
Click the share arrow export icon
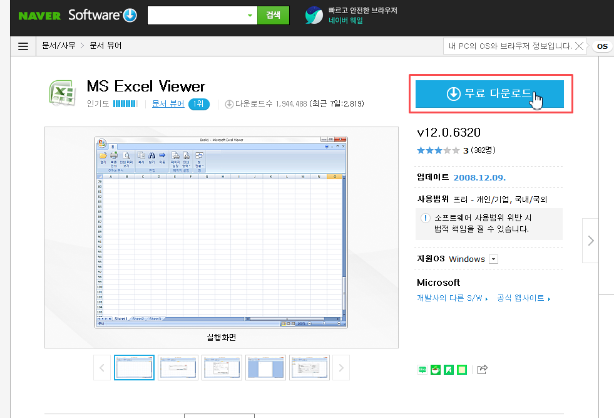pos(483,369)
